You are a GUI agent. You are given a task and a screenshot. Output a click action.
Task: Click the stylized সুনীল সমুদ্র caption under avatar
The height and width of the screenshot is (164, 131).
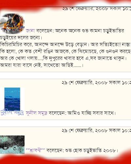click(12, 113)
